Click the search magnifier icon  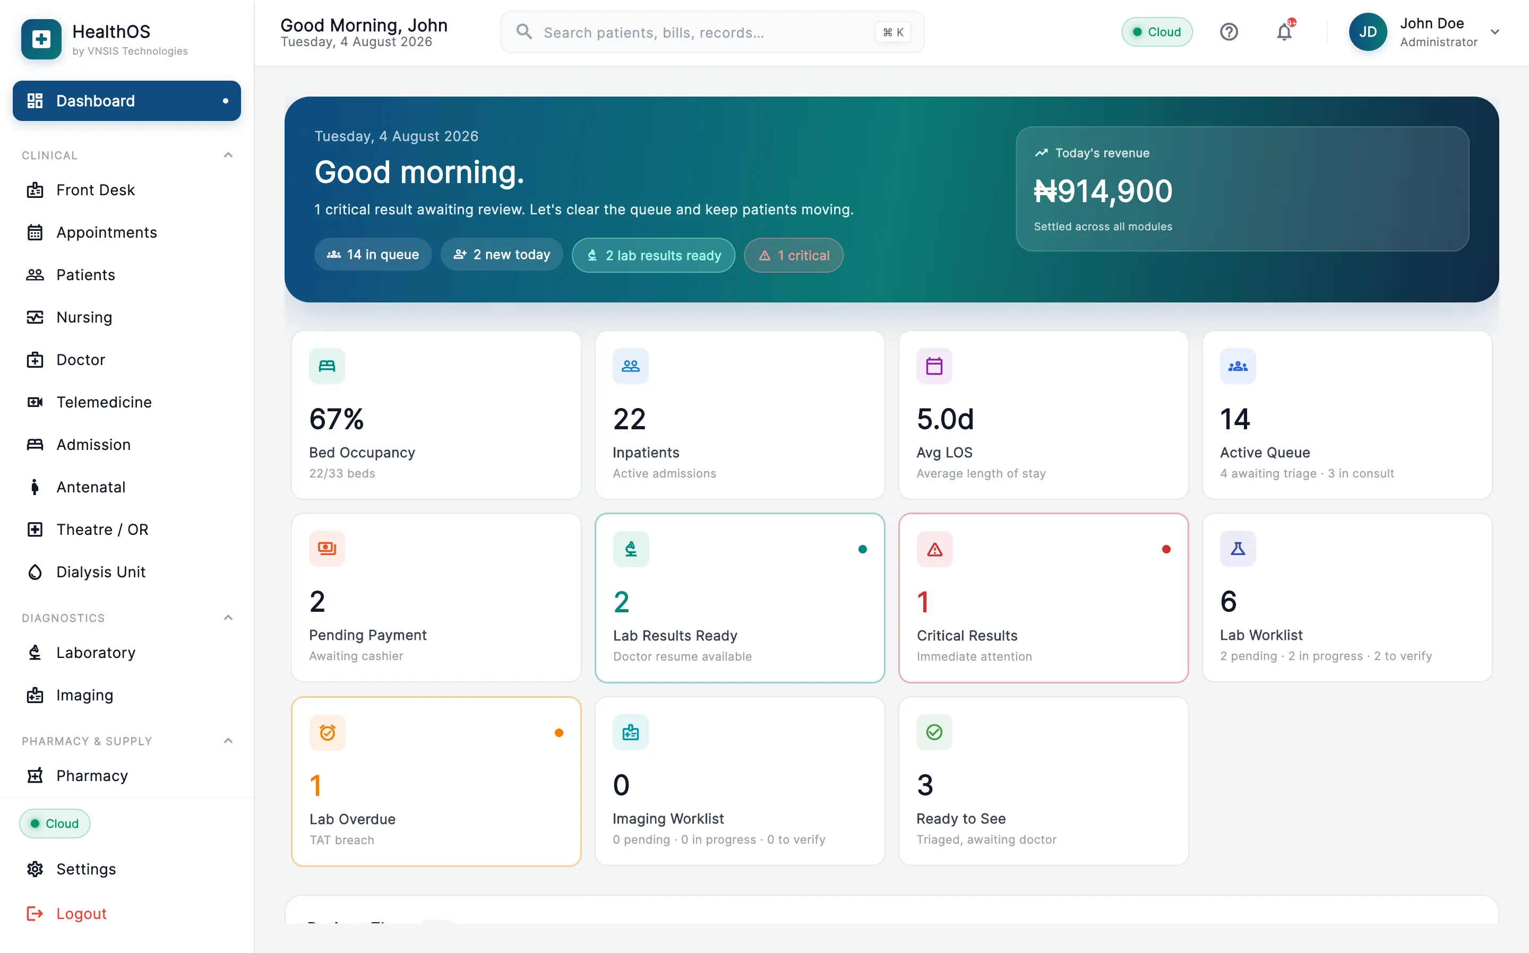(x=524, y=31)
